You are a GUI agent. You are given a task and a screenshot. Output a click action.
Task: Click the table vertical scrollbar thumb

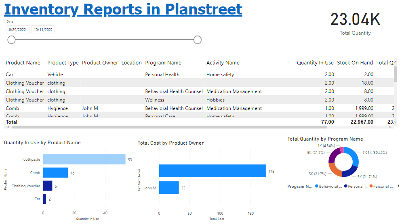click(396, 73)
